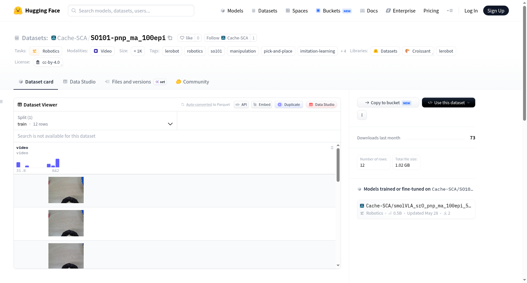Screen dimensions: 527x283
Task: Open Datasets in the top navigation
Action: pos(264,11)
